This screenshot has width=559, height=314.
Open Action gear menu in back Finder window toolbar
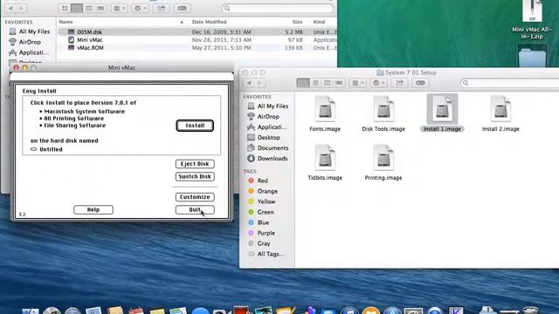pyautogui.click(x=140, y=8)
